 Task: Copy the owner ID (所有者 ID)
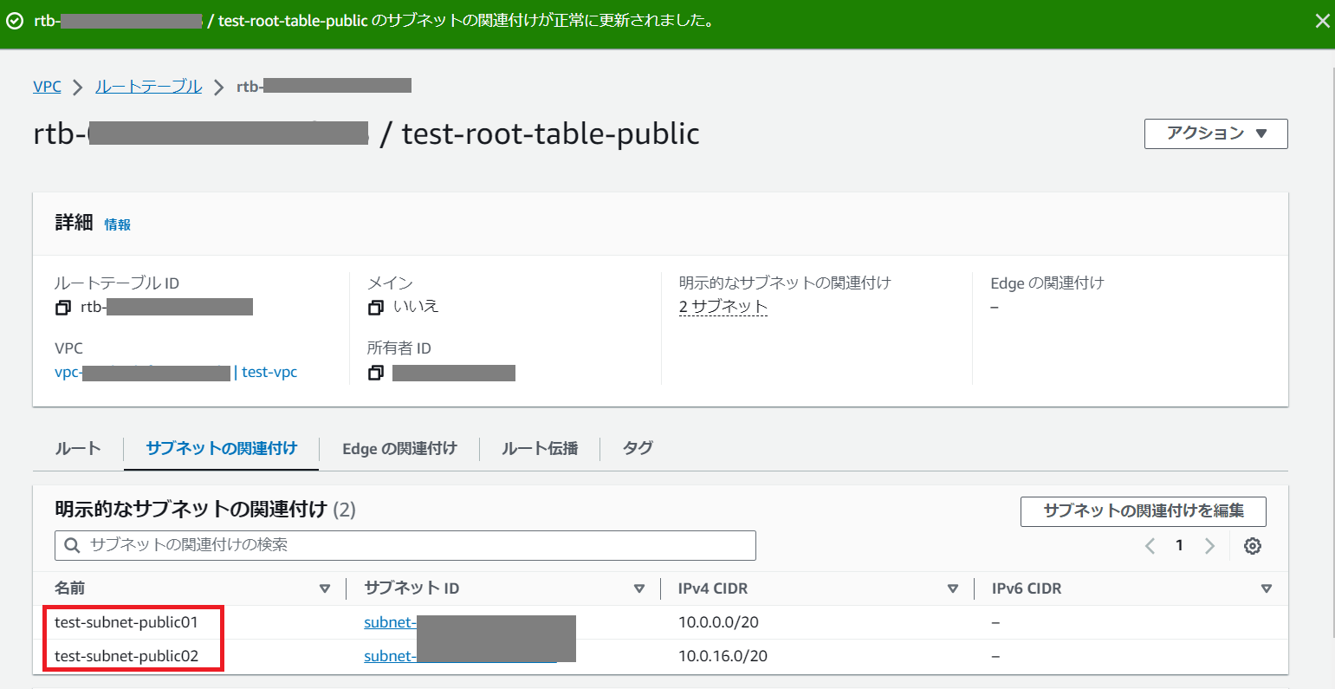(x=375, y=374)
